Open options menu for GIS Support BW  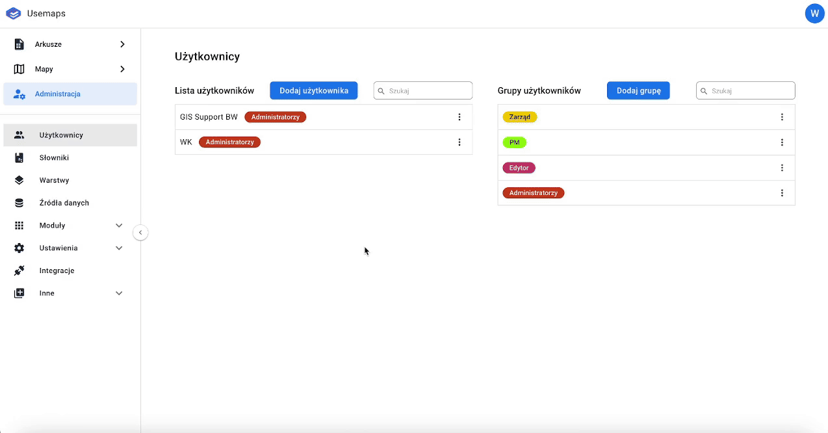coord(459,117)
